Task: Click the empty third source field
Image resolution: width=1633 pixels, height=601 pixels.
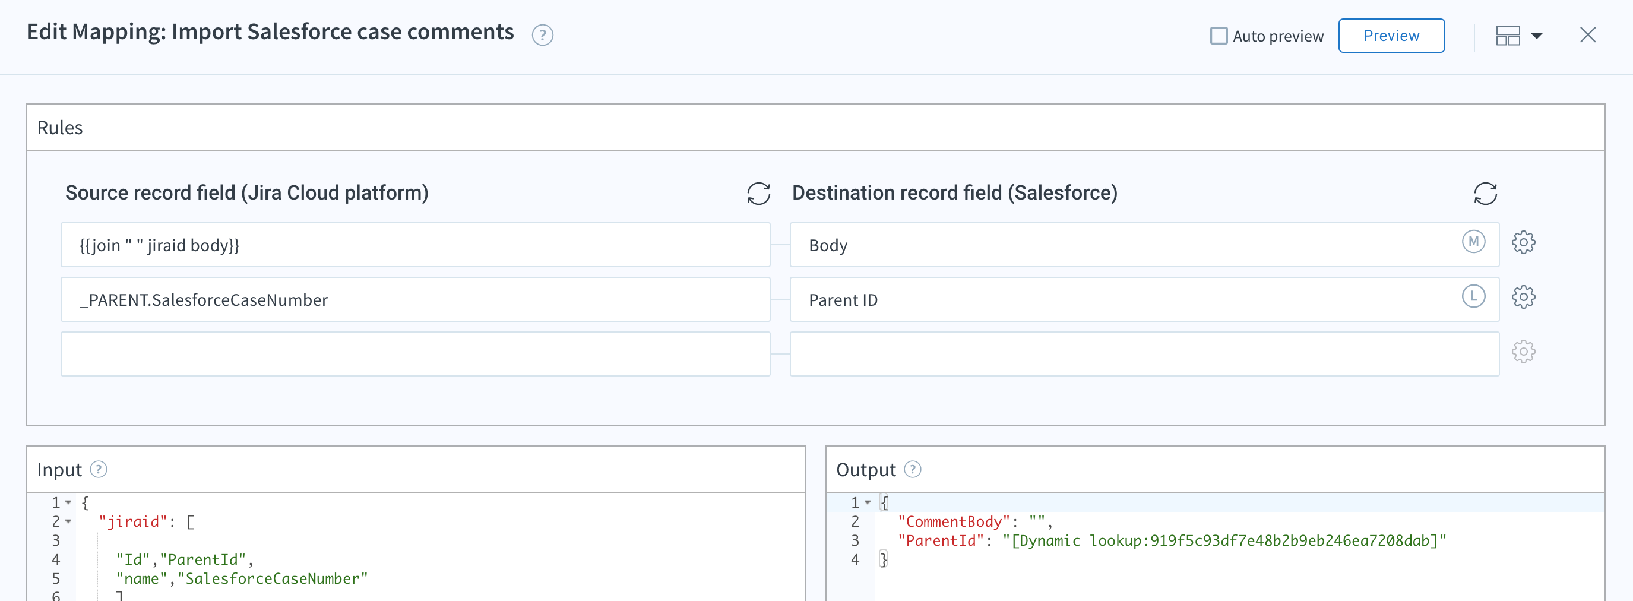Action: click(x=415, y=354)
